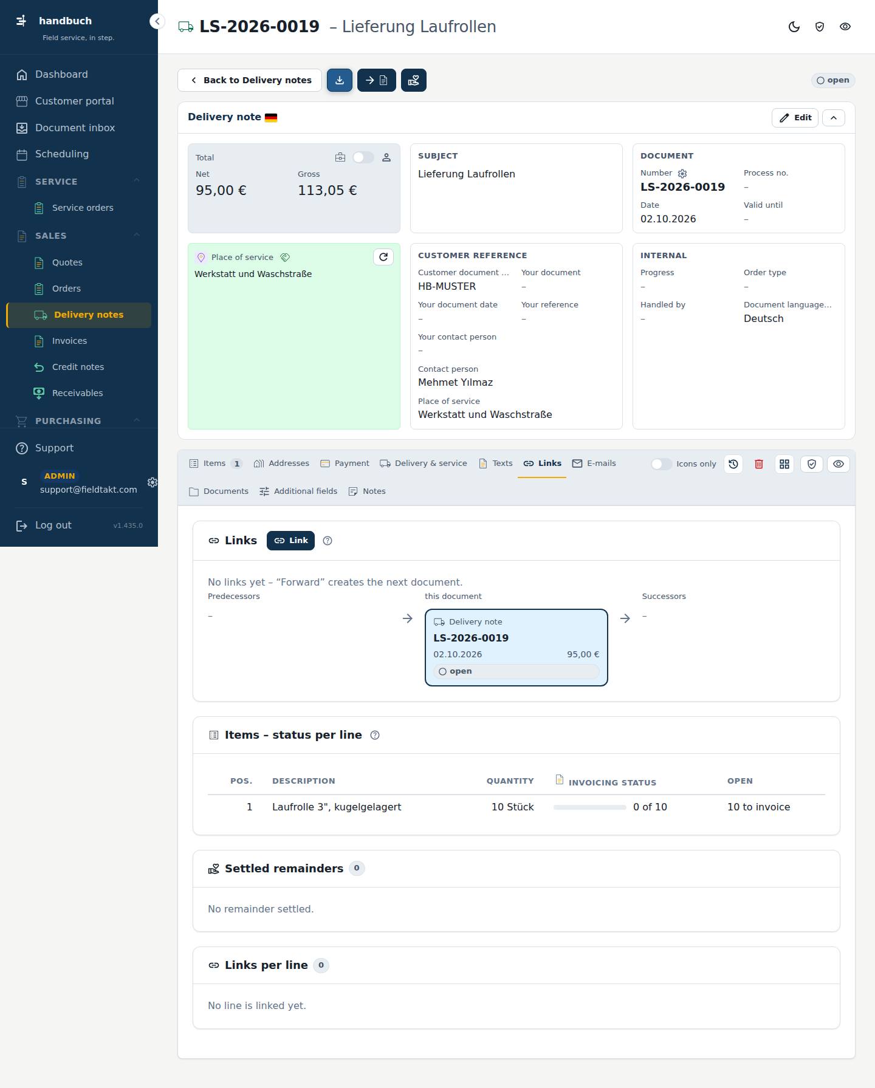This screenshot has width=875, height=1088.
Task: Click the person icon in Total card
Action: click(x=386, y=157)
